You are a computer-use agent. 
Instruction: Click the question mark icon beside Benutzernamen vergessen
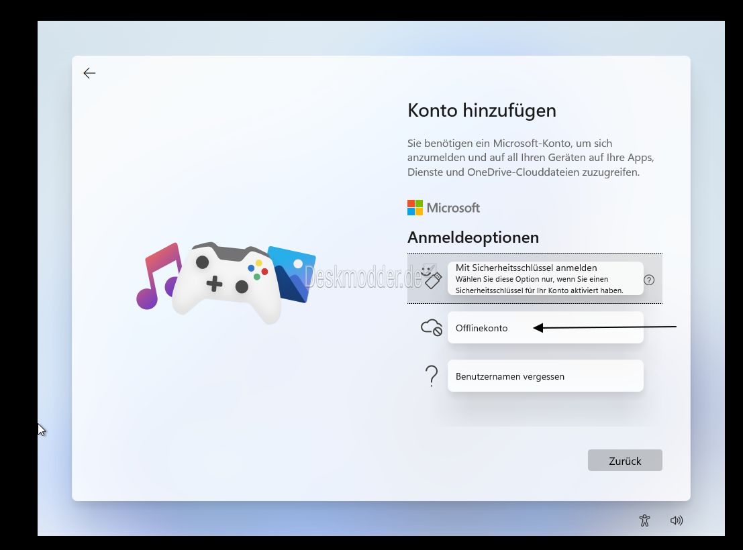point(431,376)
